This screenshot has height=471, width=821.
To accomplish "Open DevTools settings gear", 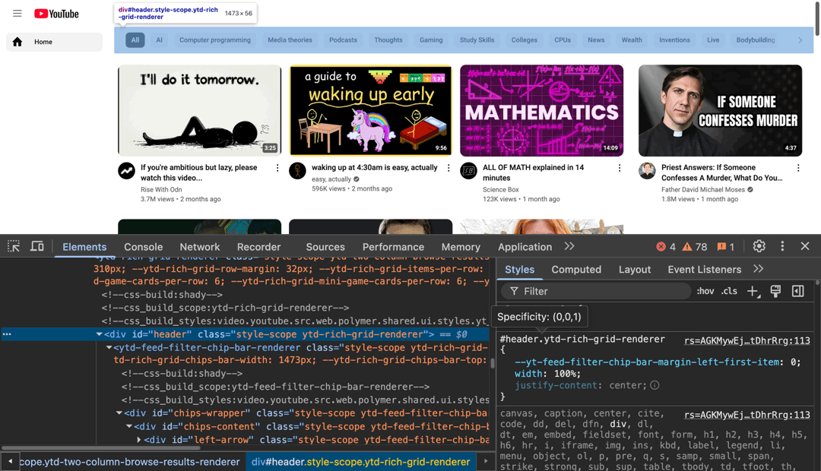I will tap(759, 246).
